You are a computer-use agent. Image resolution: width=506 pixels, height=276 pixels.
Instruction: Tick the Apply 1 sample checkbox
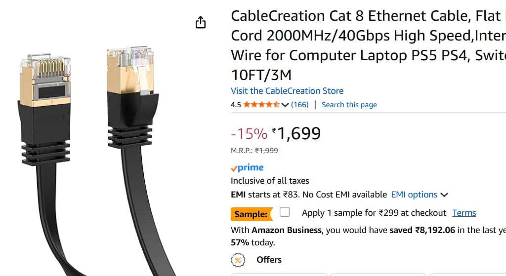click(285, 212)
